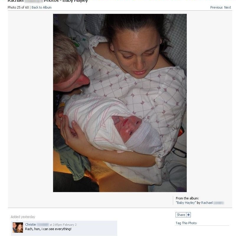Open Christie's profile name link
The width and height of the screenshot is (236, 236).
click(x=37, y=224)
